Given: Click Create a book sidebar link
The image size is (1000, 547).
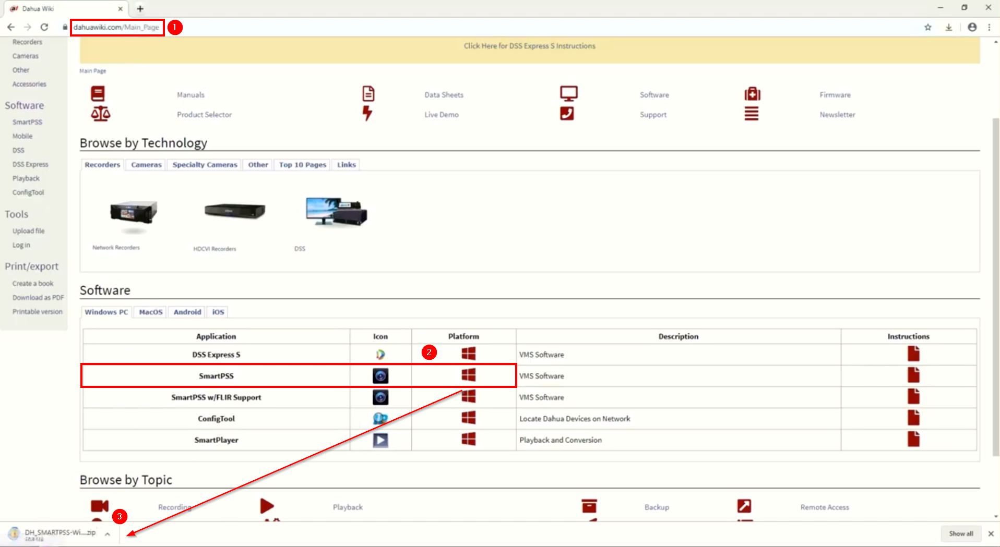Looking at the screenshot, I should point(33,284).
